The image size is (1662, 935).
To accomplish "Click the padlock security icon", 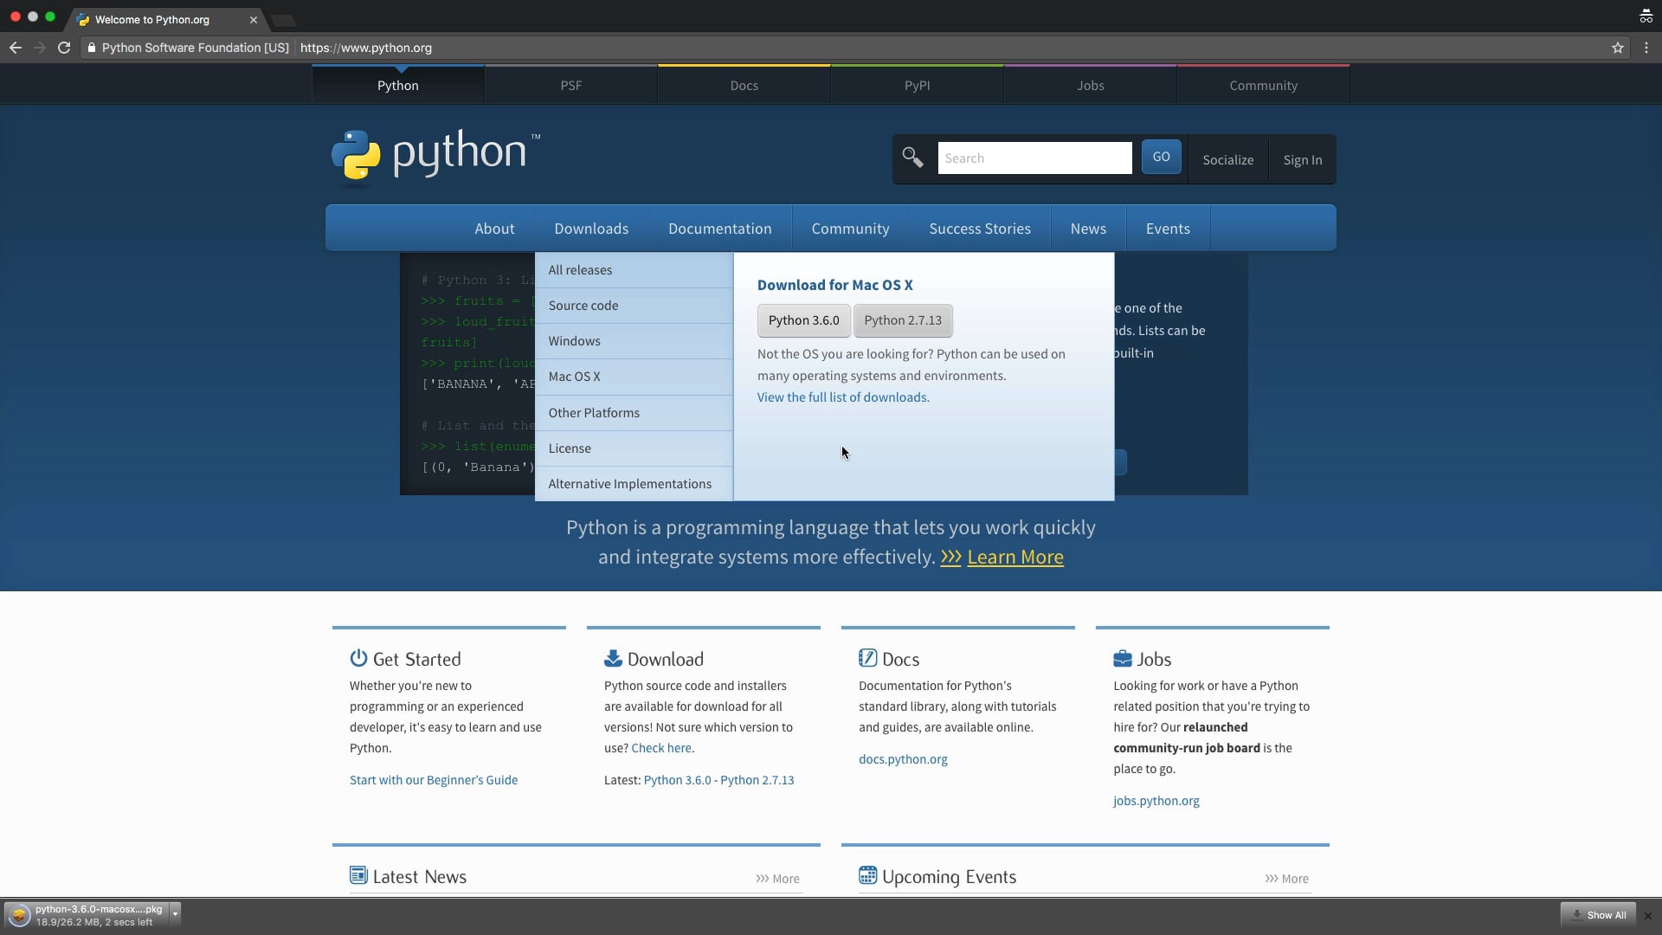I will [92, 48].
